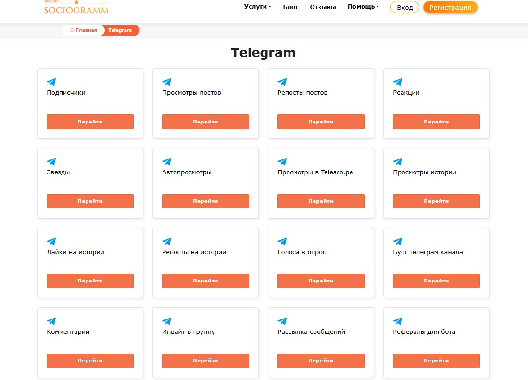Click the Telegram icon on Просмотры в Telesco.pe card
Screen dimensions: 528x380
tap(282, 161)
